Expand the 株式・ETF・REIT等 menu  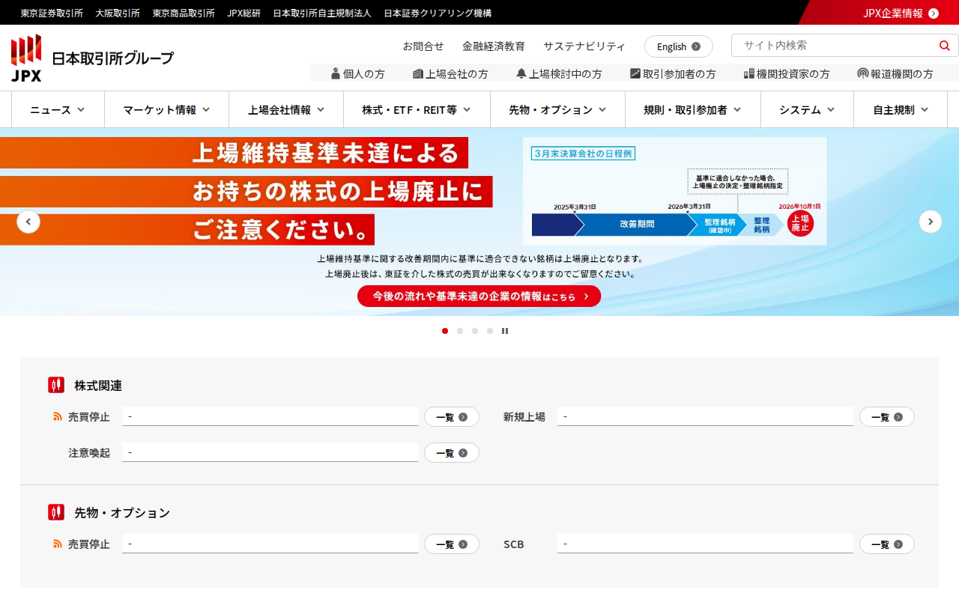417,110
